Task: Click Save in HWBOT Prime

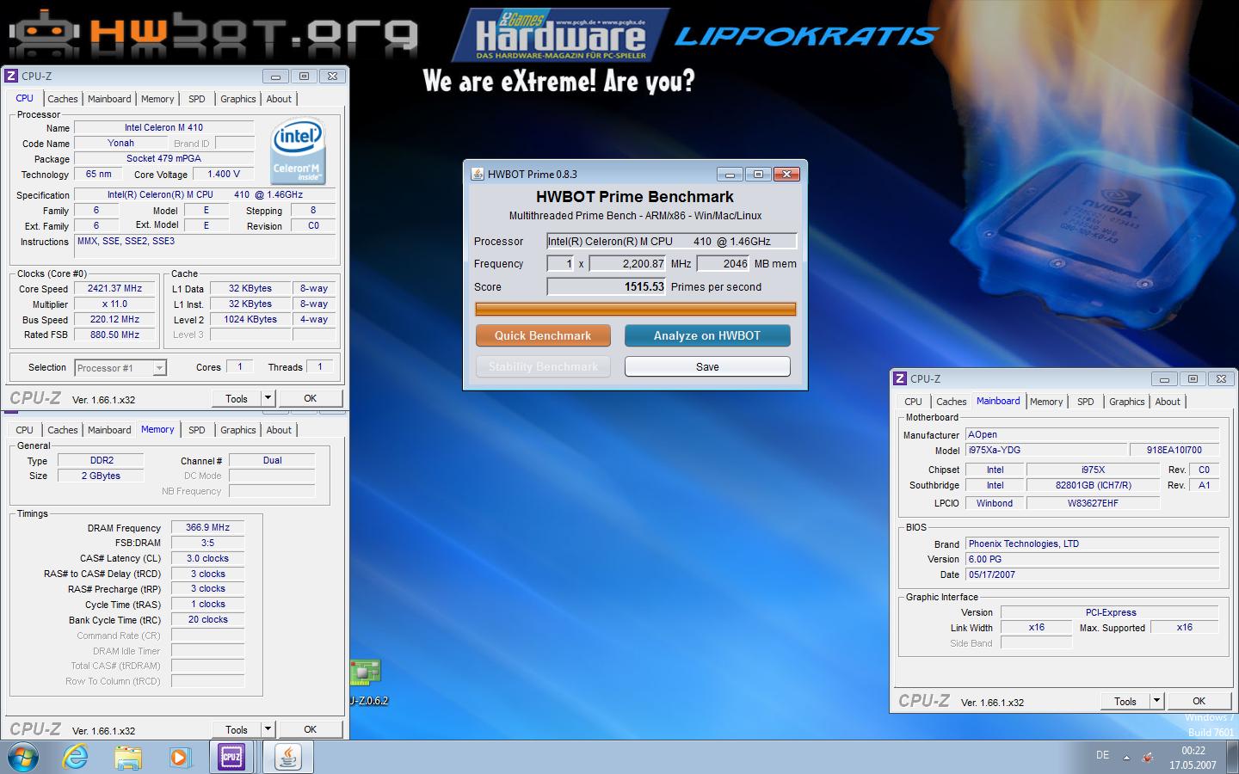Action: pyautogui.click(x=707, y=366)
